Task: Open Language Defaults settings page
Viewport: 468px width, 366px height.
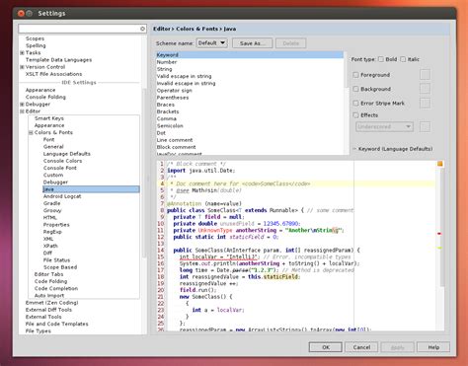Action: [67, 154]
